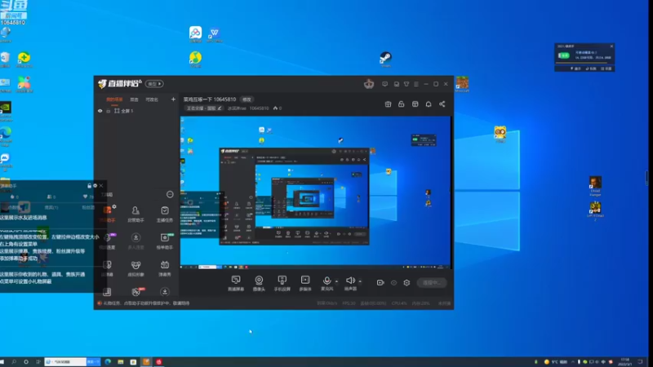653x367 pixels.
Task: Open the 主播任务 tool
Action: click(165, 214)
